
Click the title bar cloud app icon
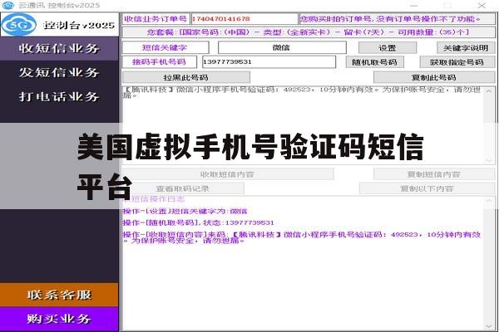click(8, 5)
